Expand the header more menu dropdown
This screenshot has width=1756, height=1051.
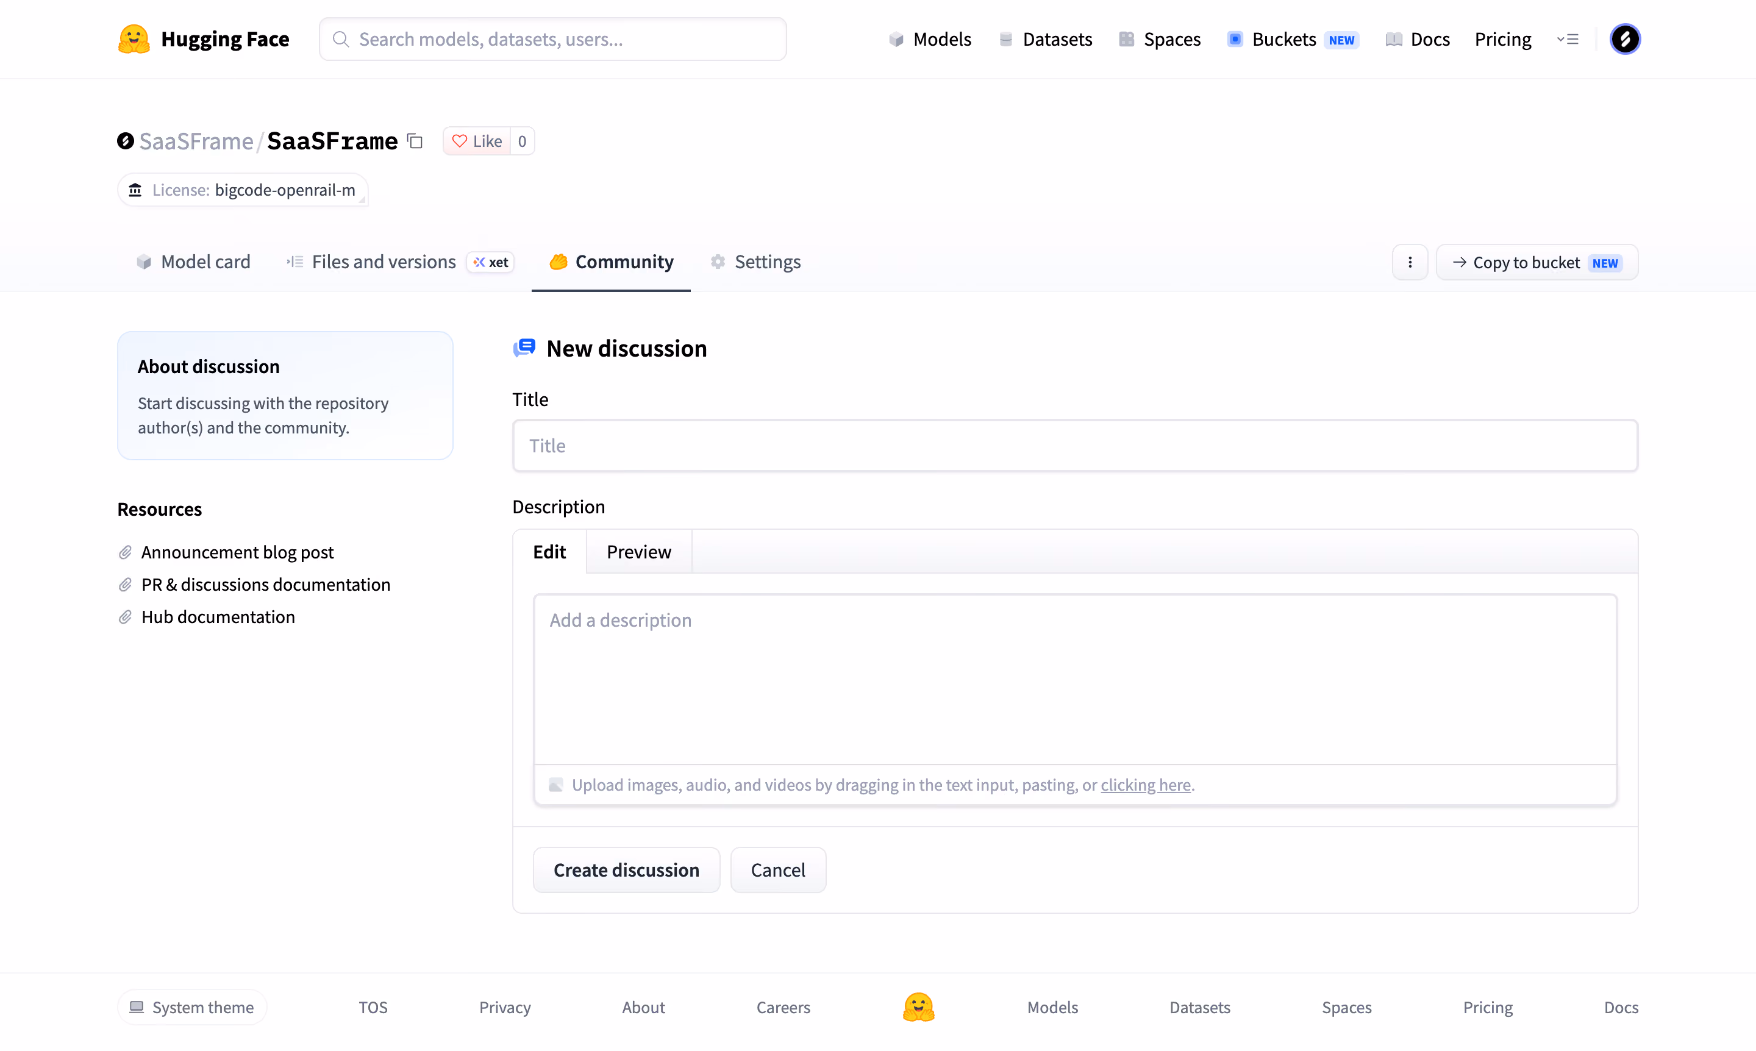point(1568,39)
